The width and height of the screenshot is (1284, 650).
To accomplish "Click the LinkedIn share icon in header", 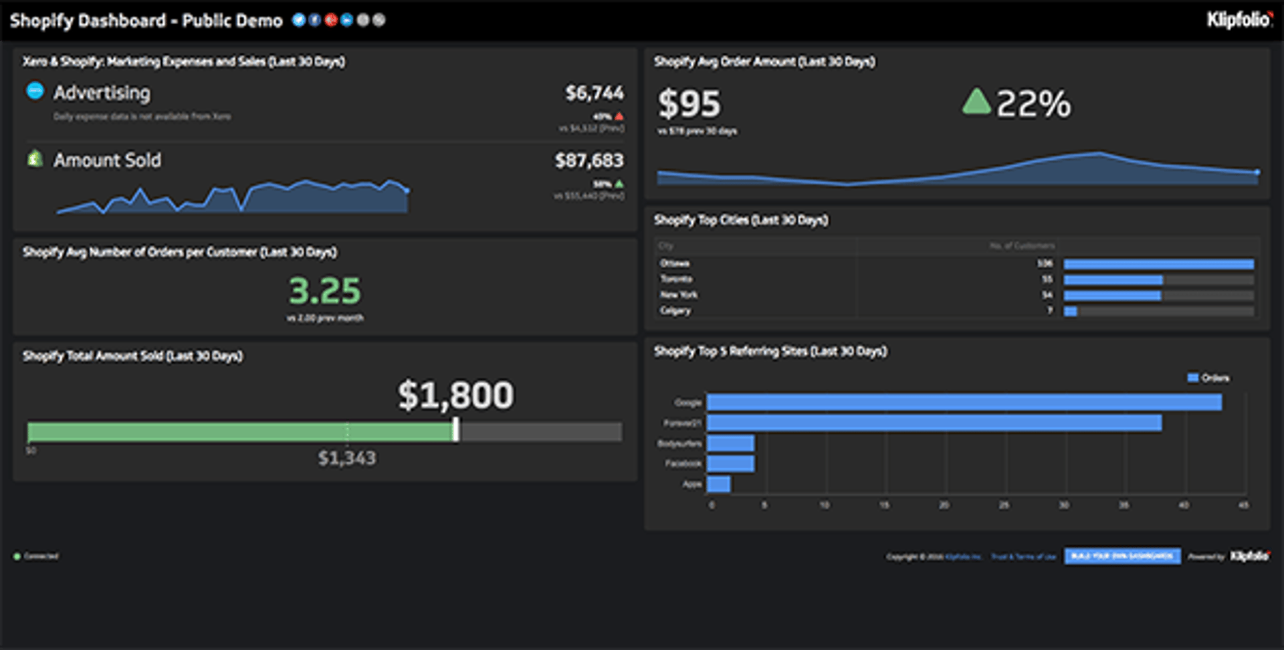I will tap(346, 20).
